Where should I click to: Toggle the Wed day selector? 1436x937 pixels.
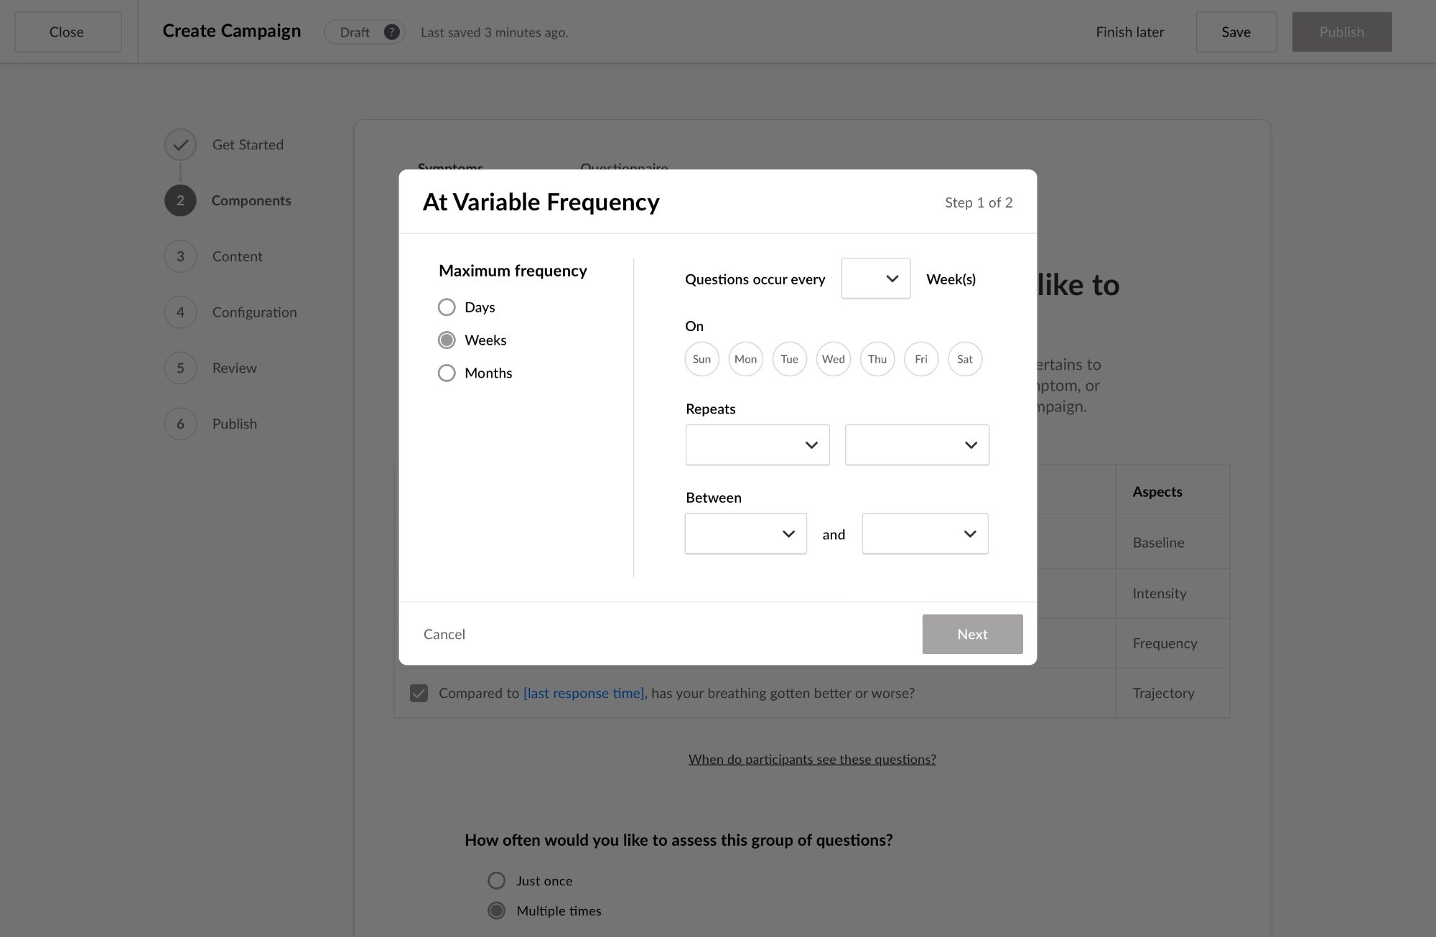pos(833,359)
